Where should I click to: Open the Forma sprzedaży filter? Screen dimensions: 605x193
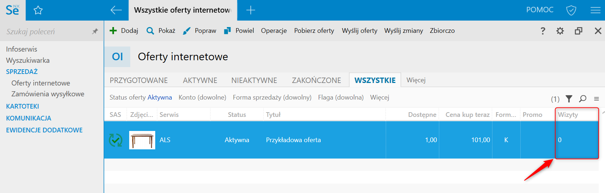[x=272, y=97]
